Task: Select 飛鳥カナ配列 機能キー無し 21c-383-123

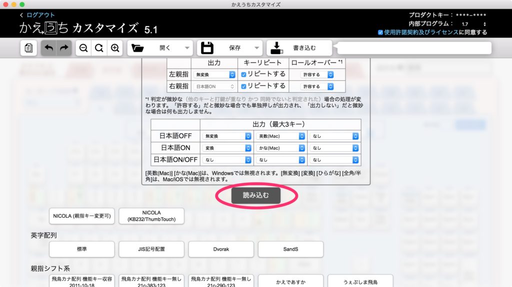Action: point(151,281)
